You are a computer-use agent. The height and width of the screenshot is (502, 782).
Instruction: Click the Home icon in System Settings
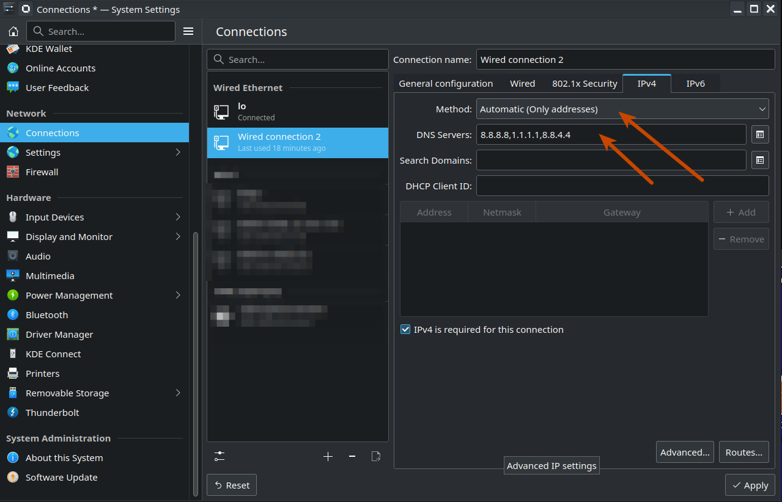point(13,32)
